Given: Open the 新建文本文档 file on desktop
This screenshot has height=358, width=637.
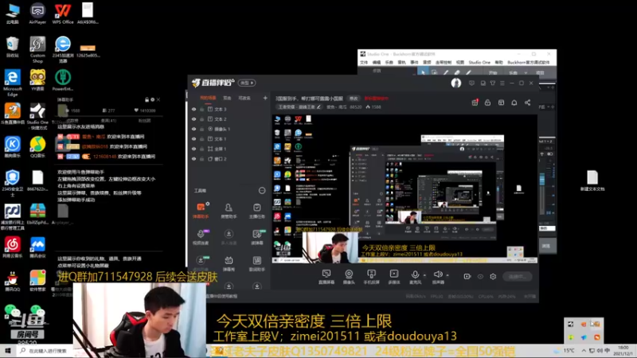Looking at the screenshot, I should click(592, 181).
